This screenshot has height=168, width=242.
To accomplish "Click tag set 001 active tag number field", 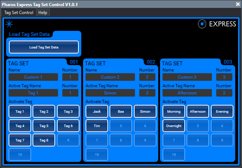I will point(70,93).
